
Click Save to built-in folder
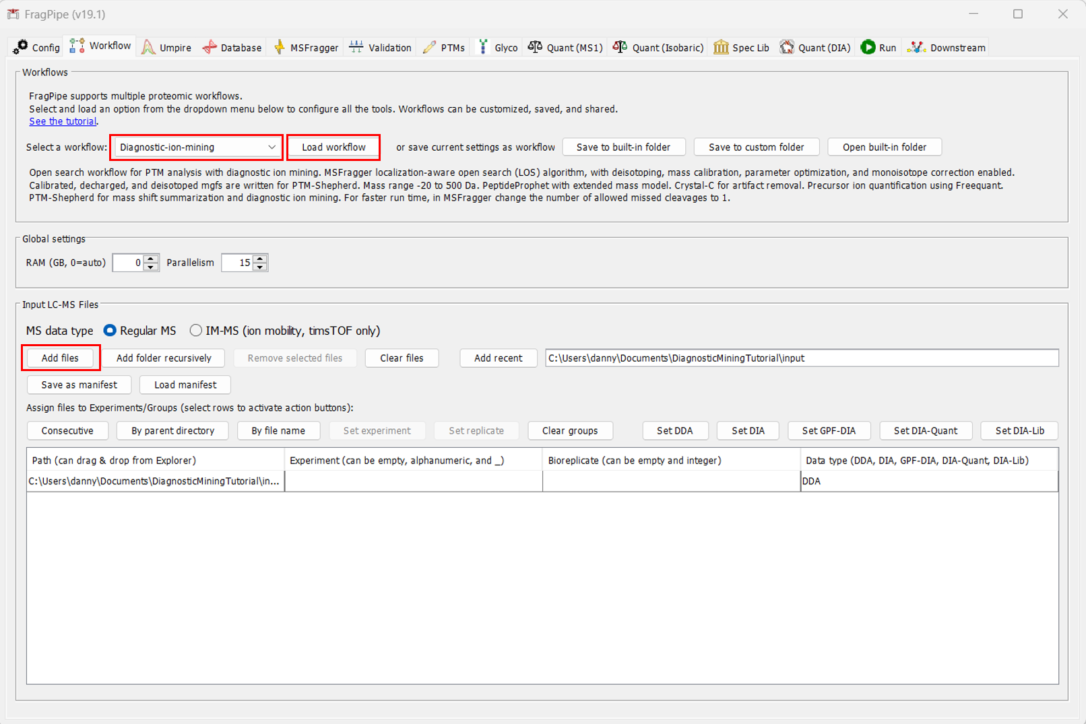(623, 147)
